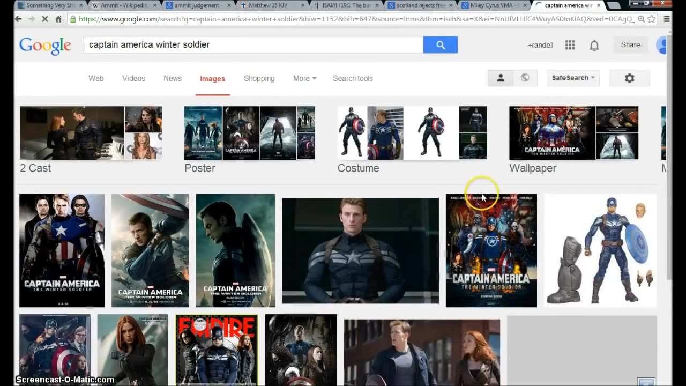Click the Google logo
Screen dimensions: 686x386
(45, 46)
